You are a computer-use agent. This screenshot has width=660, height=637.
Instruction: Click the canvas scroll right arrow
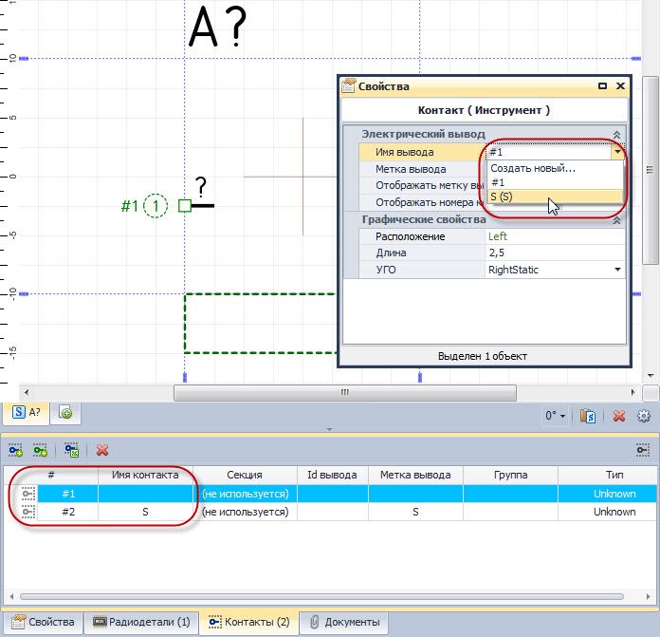point(633,392)
